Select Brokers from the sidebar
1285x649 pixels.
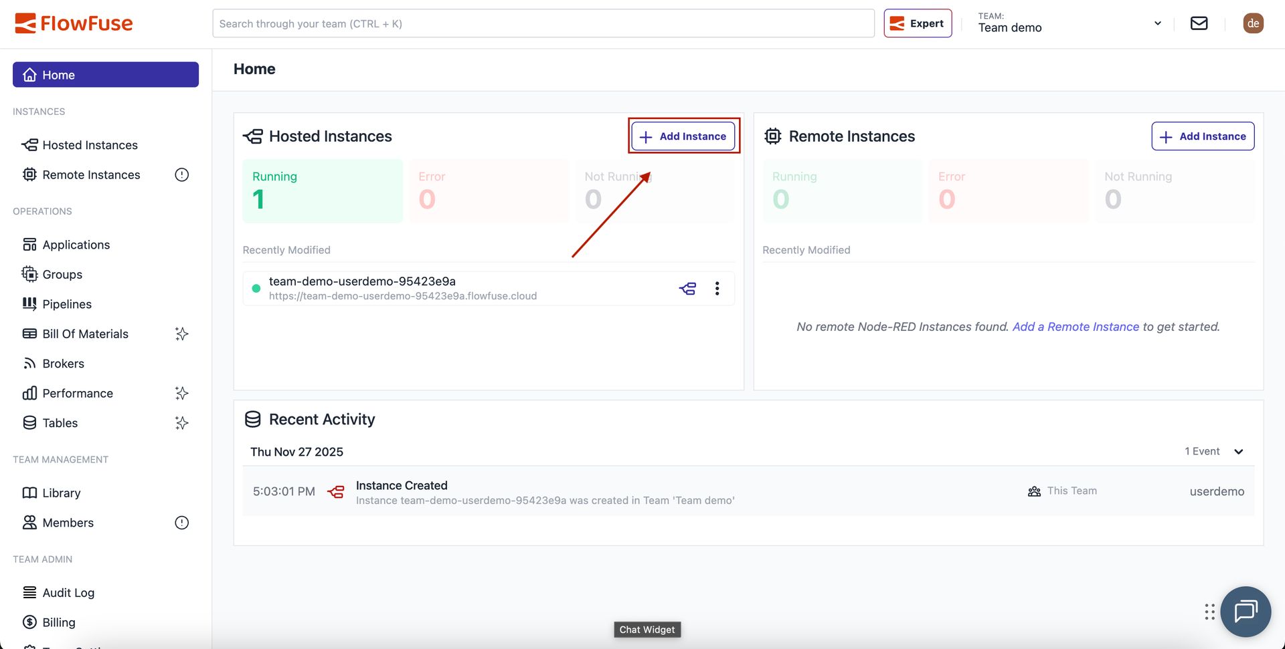[63, 363]
